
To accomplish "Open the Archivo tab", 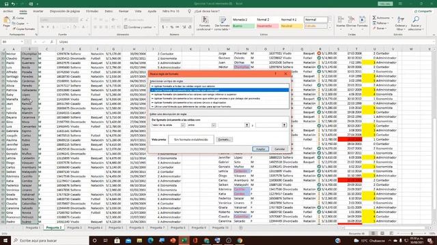I will (8, 12).
